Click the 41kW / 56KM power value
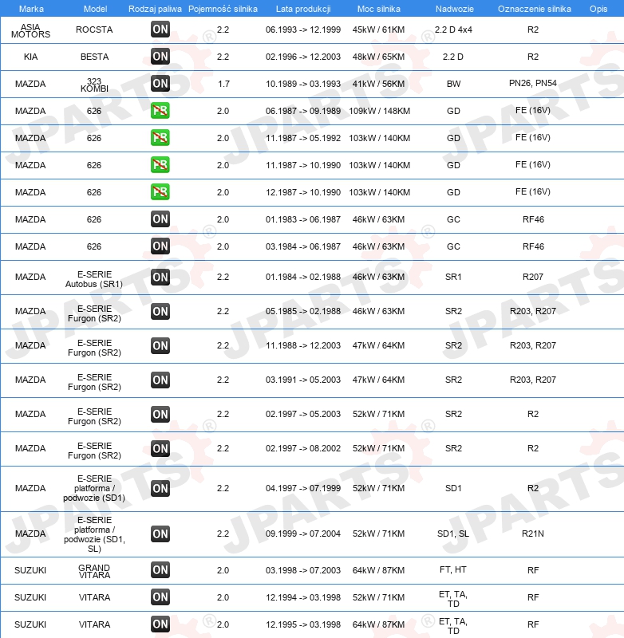Screen dimensions: 624x638 pos(378,84)
